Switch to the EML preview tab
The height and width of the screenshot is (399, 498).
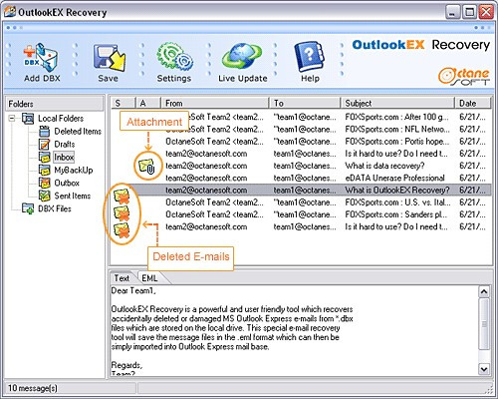point(149,278)
